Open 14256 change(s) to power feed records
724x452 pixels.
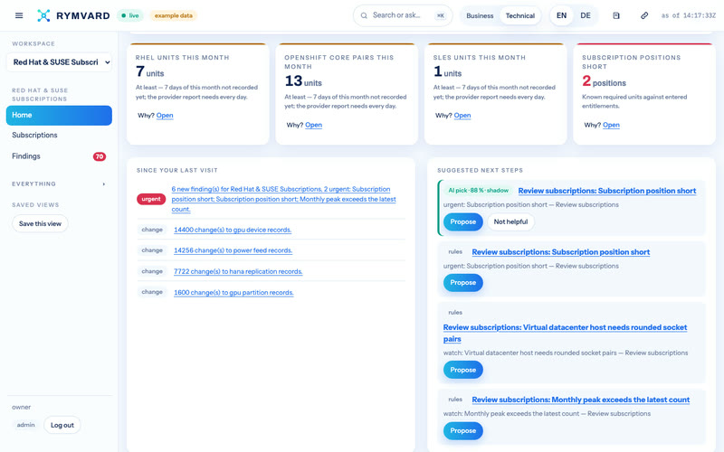(x=233, y=250)
